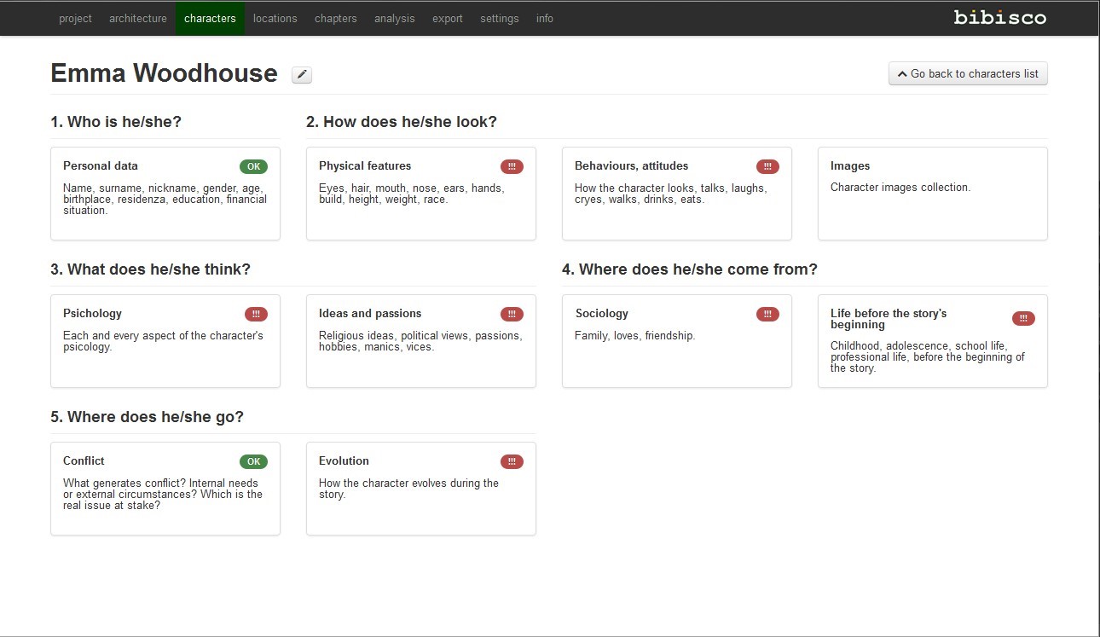1100x637 pixels.
Task: Open the export menu item
Action: coord(448,19)
